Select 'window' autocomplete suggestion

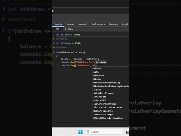tap(111, 69)
